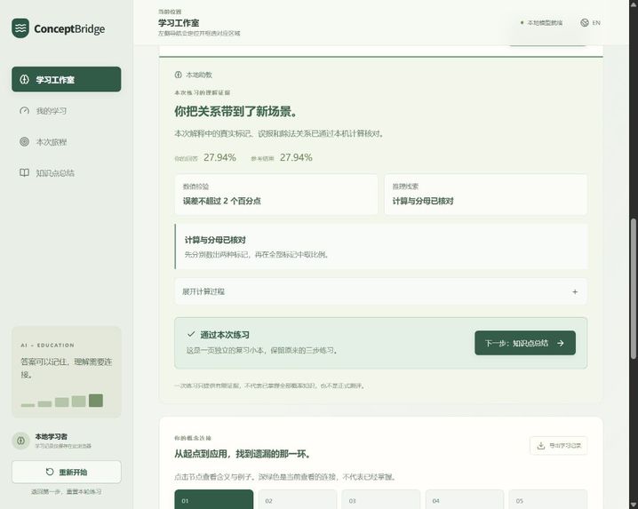This screenshot has height=509, width=638.
Task: Click the plus icon on 展开计算过程
Action: 575,291
